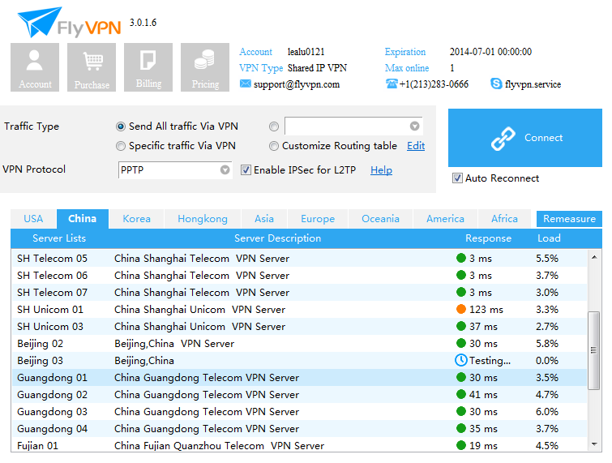This screenshot has height=463, width=612.
Task: Click green status dot for SH Unicom 03
Action: coord(461,326)
